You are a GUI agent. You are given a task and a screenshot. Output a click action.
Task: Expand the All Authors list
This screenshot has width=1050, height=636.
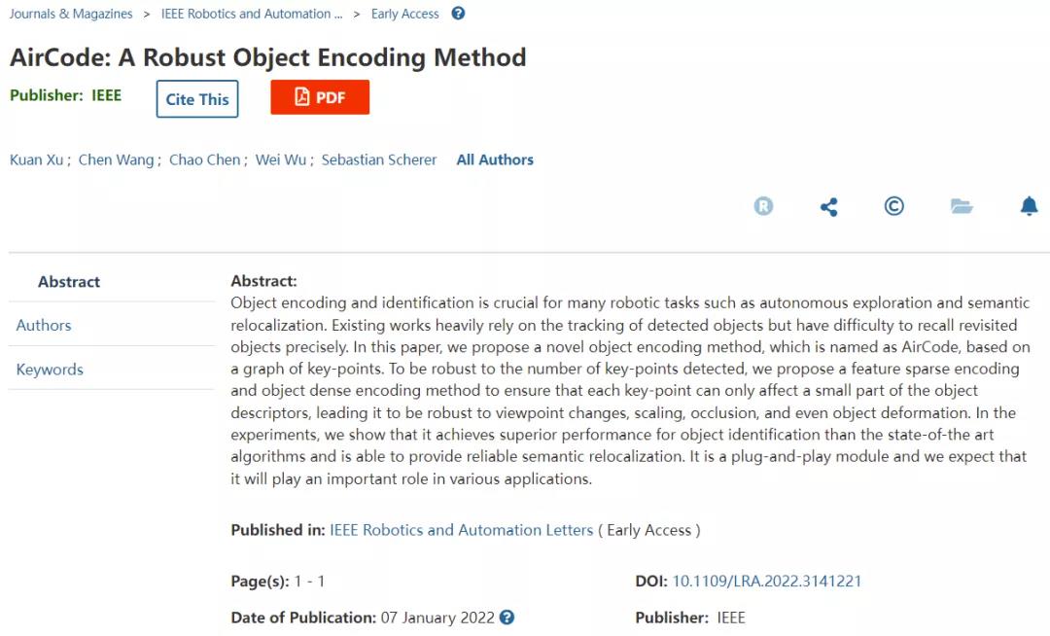pyautogui.click(x=495, y=160)
